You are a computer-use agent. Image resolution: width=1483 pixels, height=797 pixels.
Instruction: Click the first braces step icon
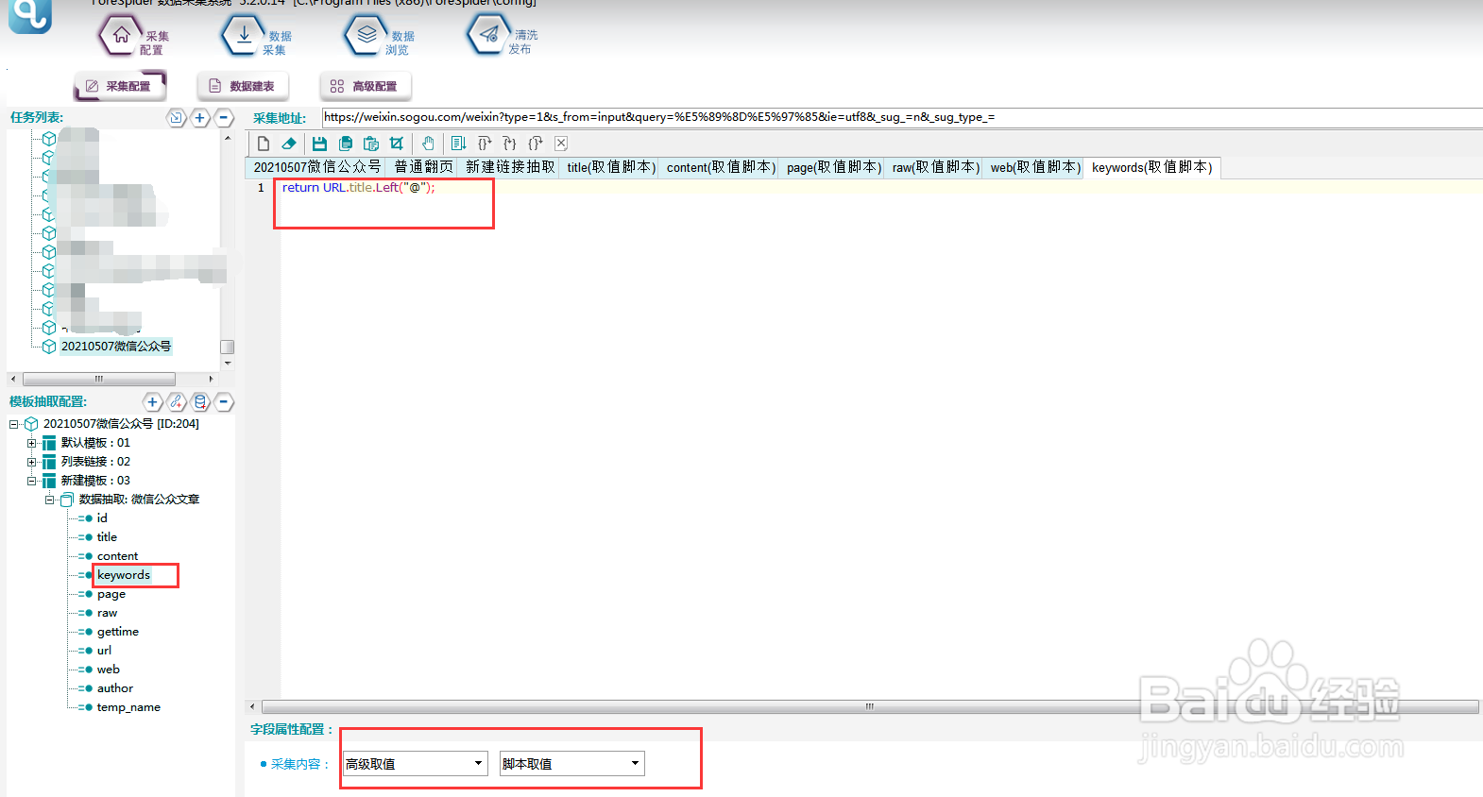coord(485,144)
